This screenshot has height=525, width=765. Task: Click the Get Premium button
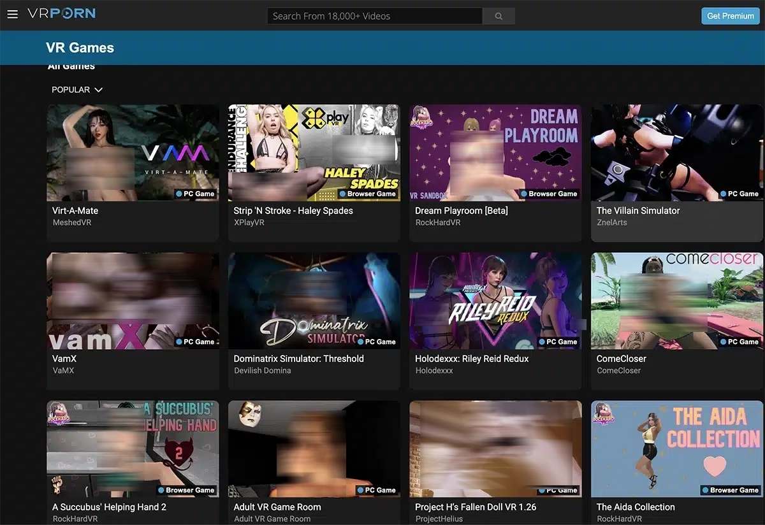[x=729, y=15]
